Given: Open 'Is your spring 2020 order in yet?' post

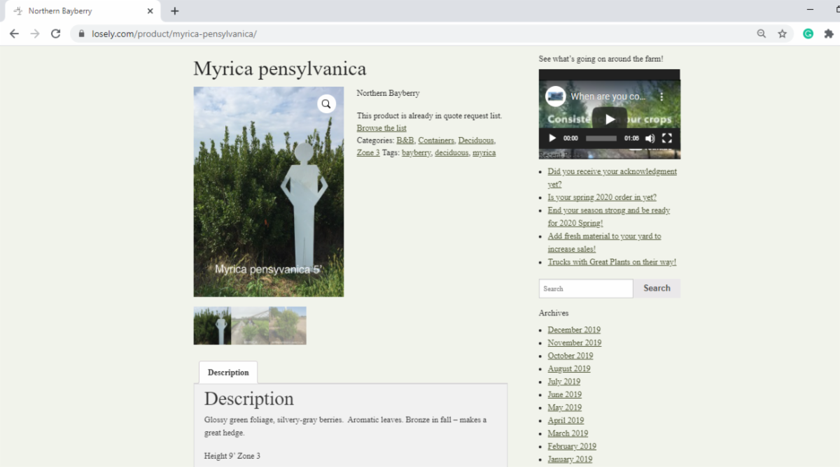Looking at the screenshot, I should click(602, 197).
